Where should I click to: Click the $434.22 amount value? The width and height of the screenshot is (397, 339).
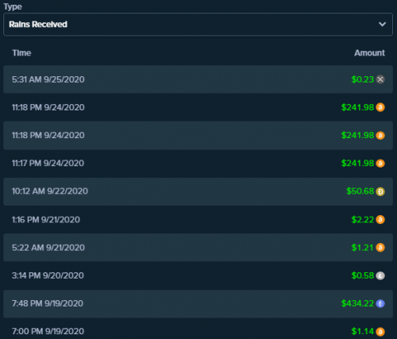pos(357,303)
